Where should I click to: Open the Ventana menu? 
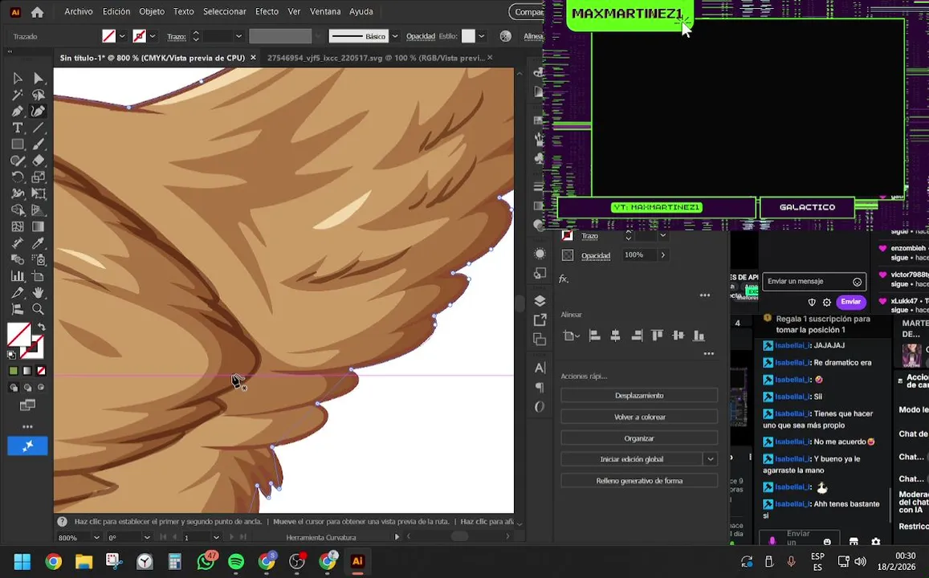(x=325, y=11)
